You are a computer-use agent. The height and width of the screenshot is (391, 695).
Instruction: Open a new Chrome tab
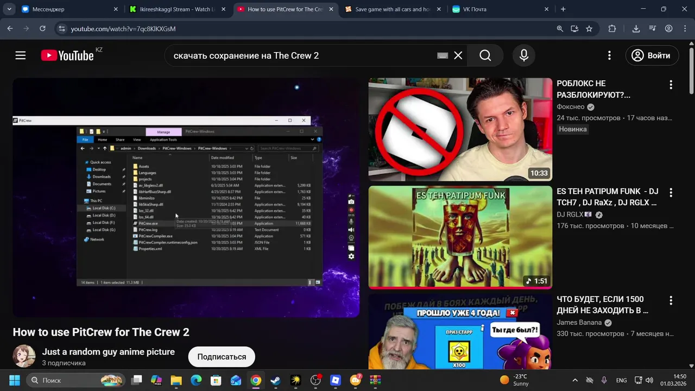[563, 9]
